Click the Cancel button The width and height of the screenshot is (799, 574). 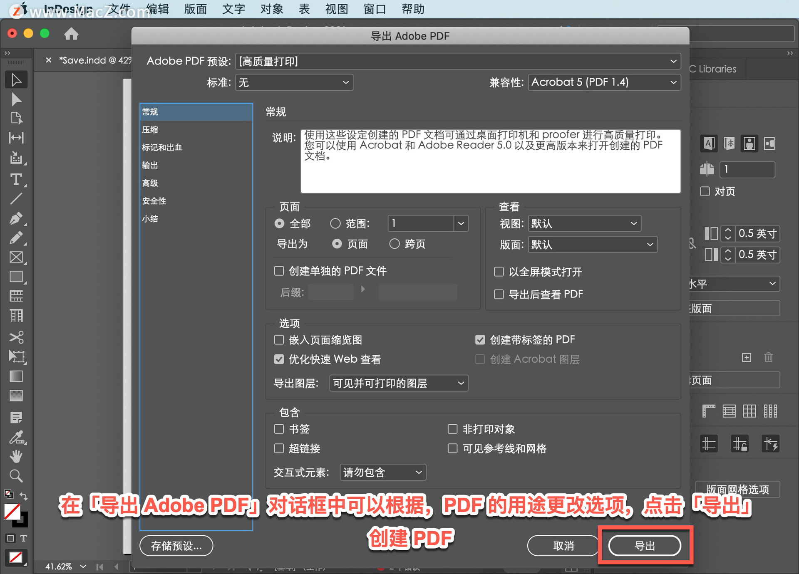pyautogui.click(x=563, y=546)
